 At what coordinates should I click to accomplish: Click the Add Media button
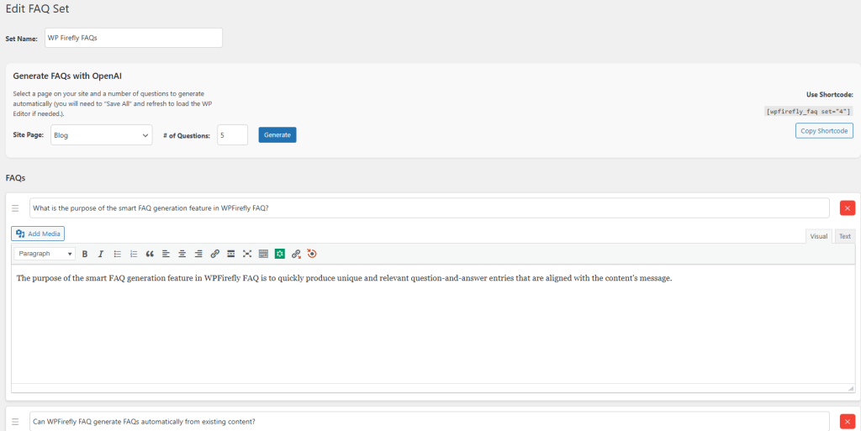click(38, 234)
